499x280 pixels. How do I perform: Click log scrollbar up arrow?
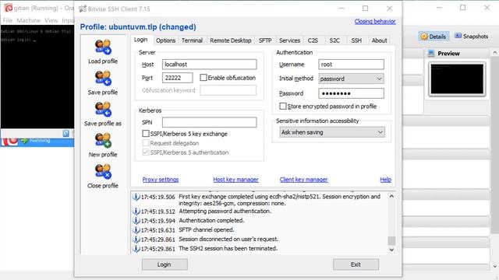pyautogui.click(x=391, y=196)
